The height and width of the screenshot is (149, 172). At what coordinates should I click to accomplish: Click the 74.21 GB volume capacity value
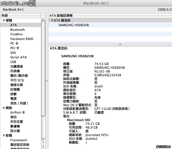[x=93, y=124]
